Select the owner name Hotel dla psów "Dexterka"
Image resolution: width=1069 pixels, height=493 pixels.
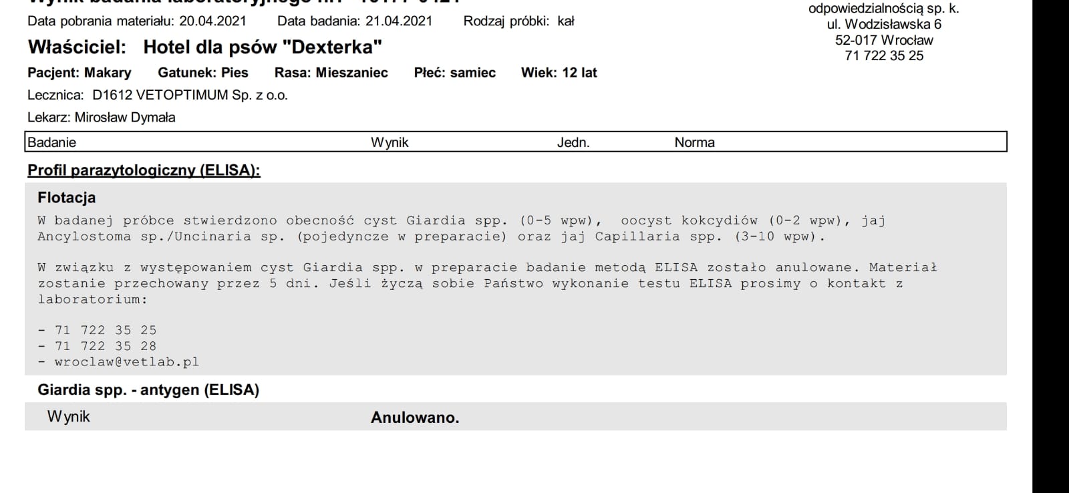pyautogui.click(x=263, y=47)
